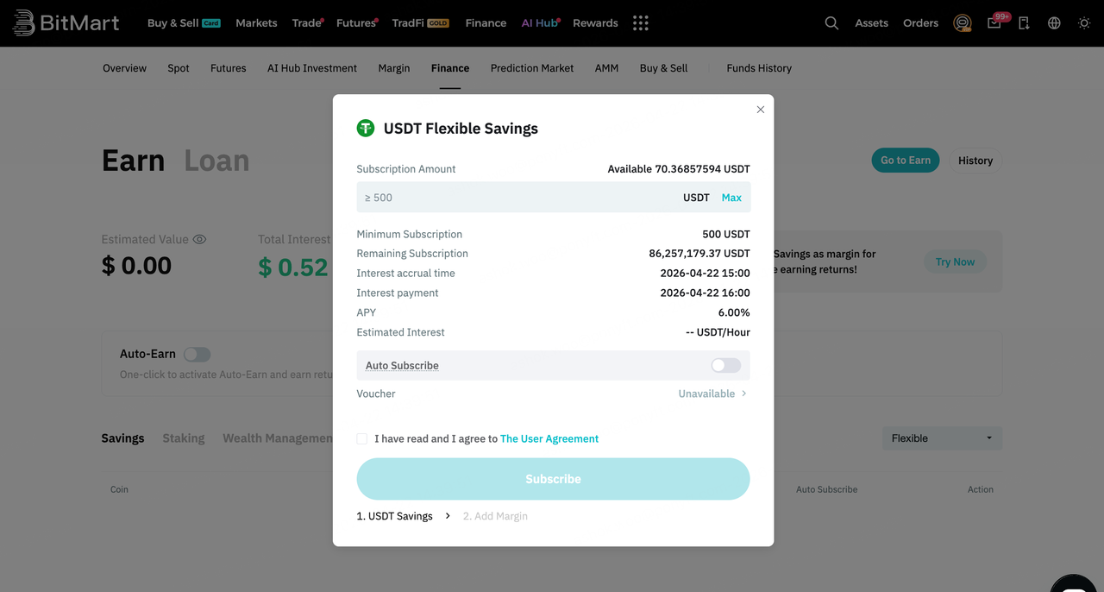This screenshot has height=592, width=1104.
Task: Open the search magnifier icon
Action: click(831, 23)
